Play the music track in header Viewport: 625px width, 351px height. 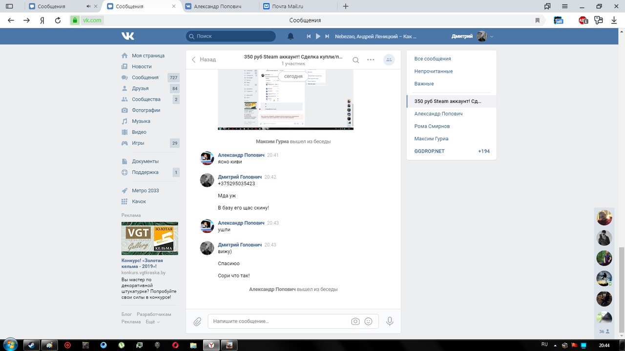318,37
